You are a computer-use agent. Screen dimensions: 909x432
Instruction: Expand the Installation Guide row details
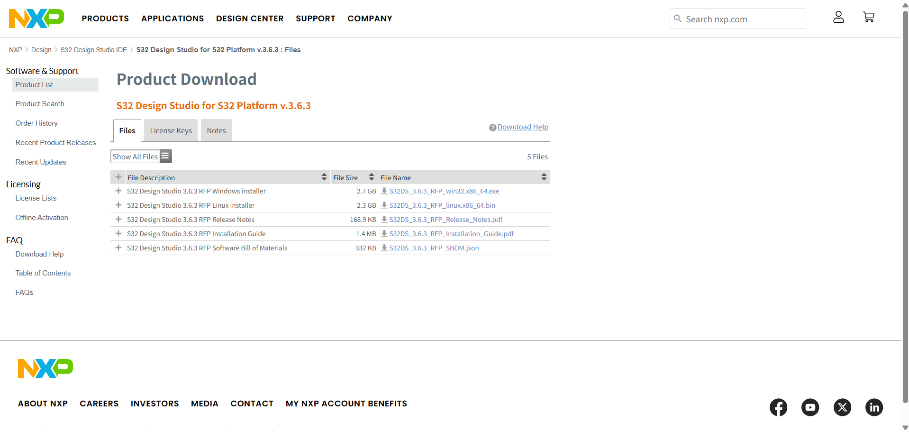click(118, 233)
